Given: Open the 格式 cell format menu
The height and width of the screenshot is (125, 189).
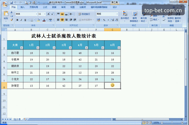Looking at the screenshot, I should point(154,19).
